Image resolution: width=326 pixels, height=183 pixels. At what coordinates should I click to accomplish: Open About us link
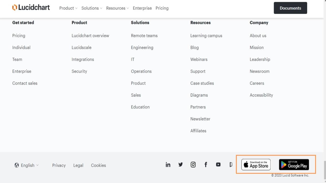[x=258, y=36]
